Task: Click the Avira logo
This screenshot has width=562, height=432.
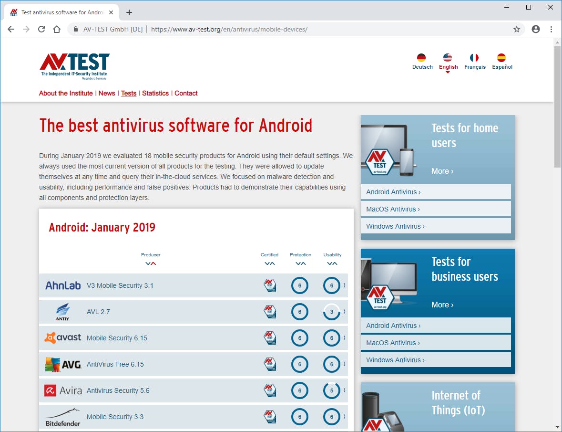Action: (63, 390)
